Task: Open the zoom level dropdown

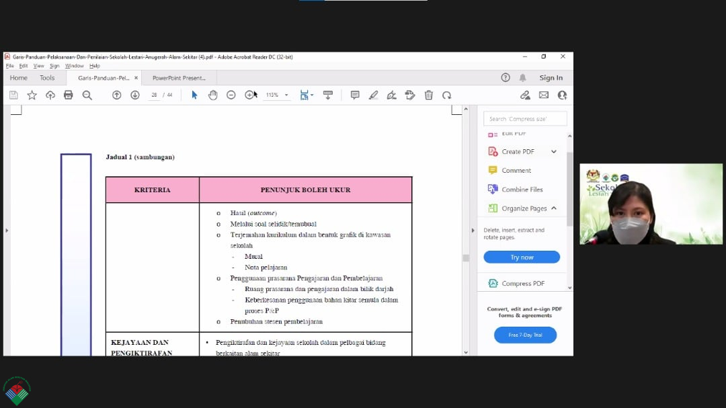Action: [286, 95]
